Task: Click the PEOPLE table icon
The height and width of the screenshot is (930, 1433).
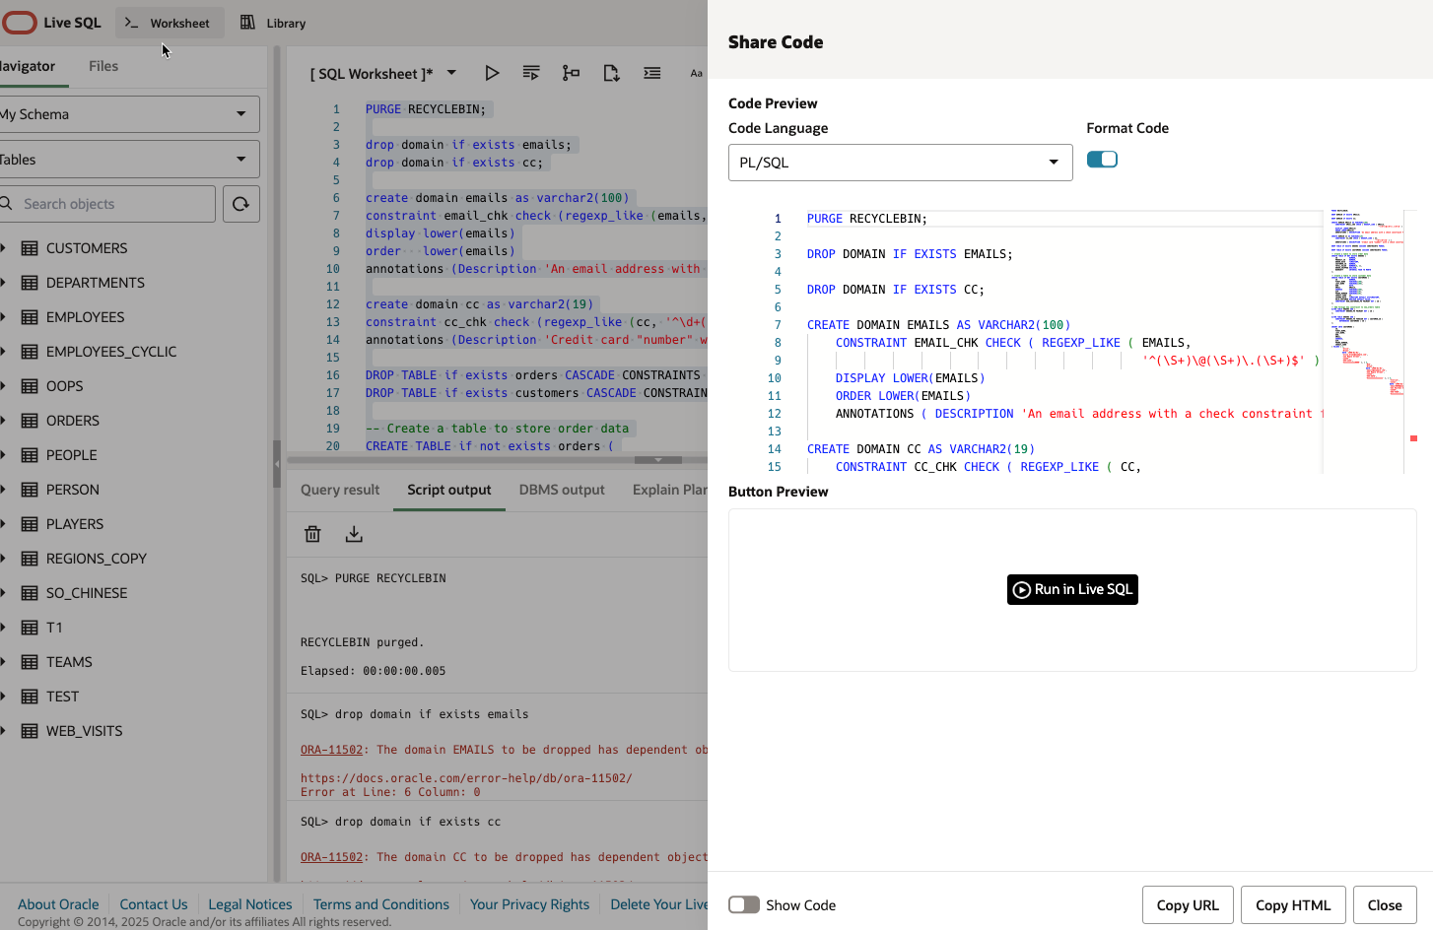Action: point(30,455)
